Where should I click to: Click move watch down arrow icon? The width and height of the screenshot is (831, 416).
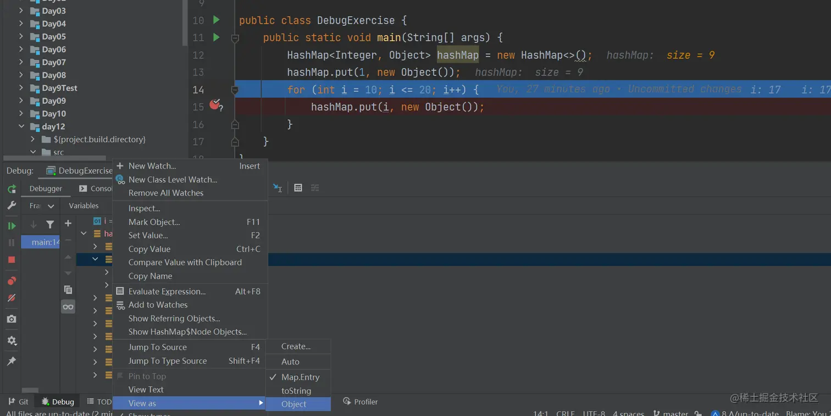point(68,273)
